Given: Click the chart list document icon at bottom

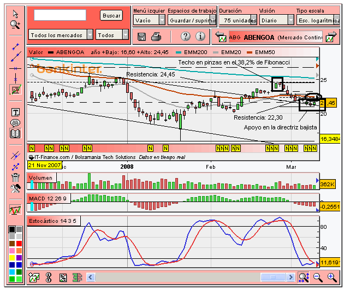Looking at the screenshot, I should [x=63, y=277].
